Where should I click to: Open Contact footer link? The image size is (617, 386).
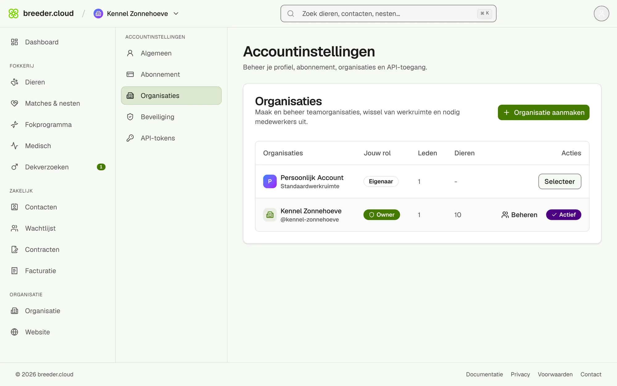(x=591, y=374)
